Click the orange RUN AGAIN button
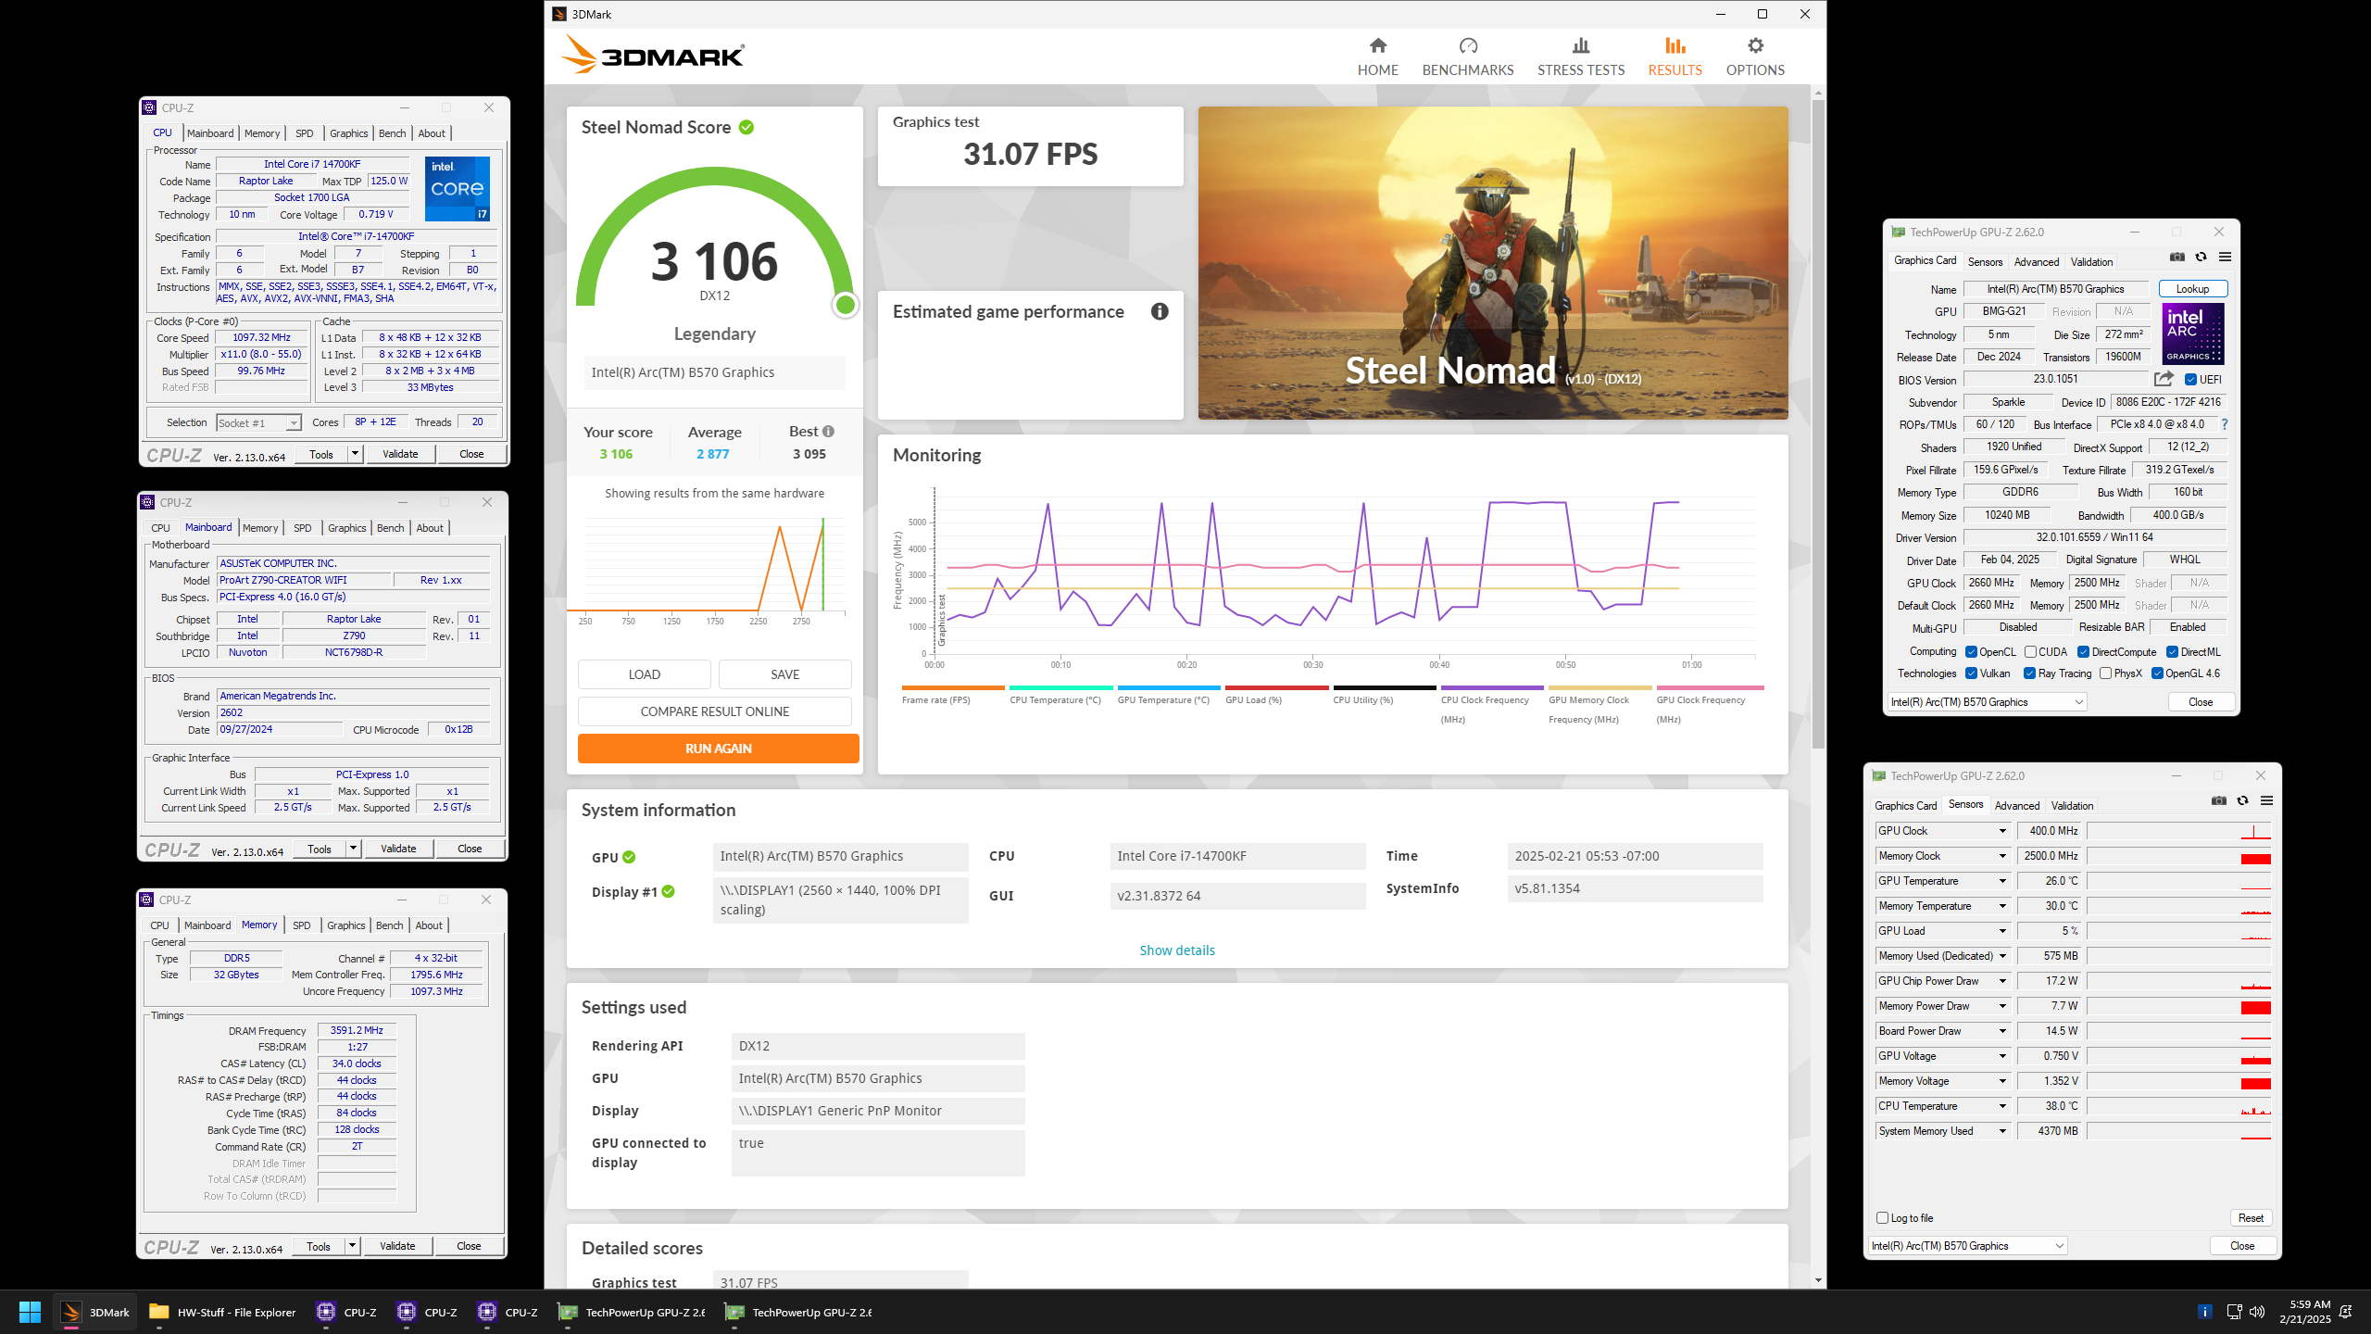 pos(719,749)
